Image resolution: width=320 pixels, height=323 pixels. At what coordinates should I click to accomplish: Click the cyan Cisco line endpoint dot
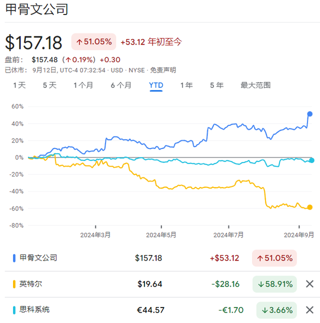pos(311,160)
